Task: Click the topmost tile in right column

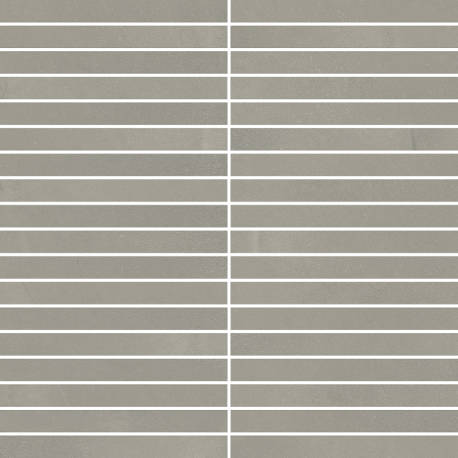Action: (343, 11)
